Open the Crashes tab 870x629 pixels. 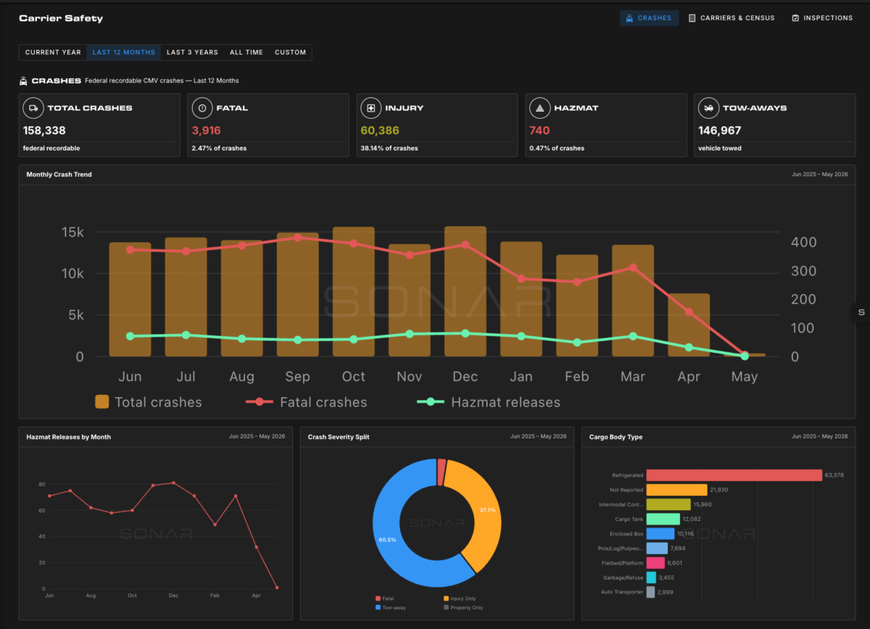[x=649, y=18]
